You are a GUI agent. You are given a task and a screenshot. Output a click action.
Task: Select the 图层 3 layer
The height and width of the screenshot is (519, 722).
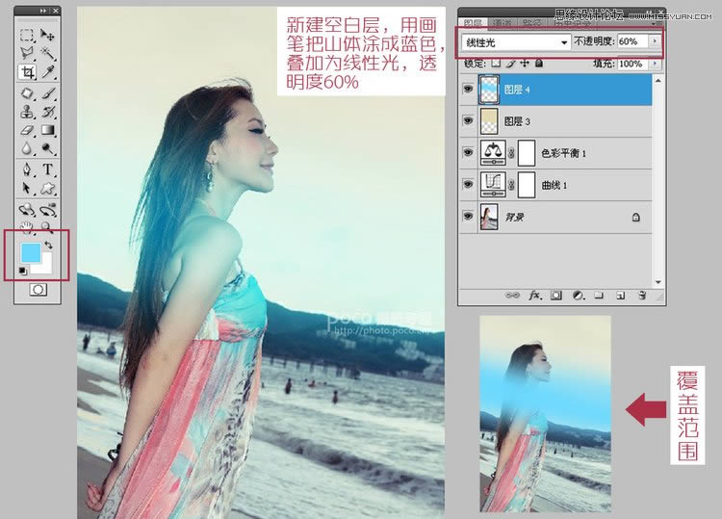558,121
